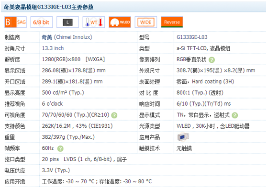Open manufacturer link 奇美 (Chimei Innolux)
The width and height of the screenshot is (267, 188).
(x=67, y=37)
